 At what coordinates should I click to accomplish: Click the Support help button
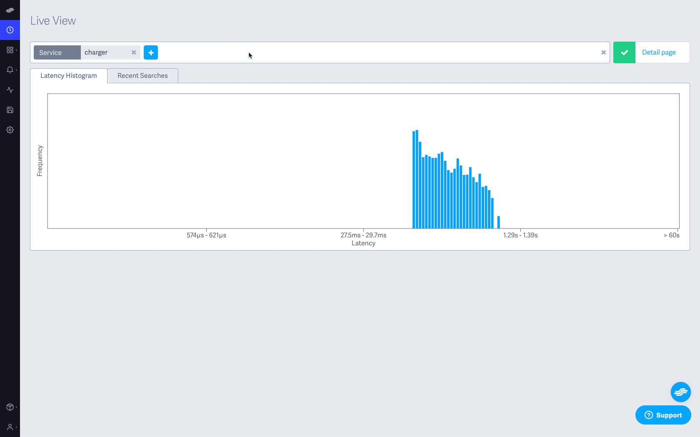click(x=663, y=415)
